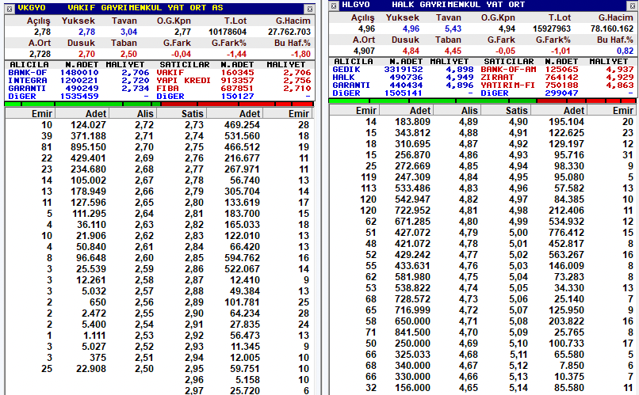Click the HLGYO bid price 4,65
Viewport: 639px width, 395px height.
pos(469,388)
